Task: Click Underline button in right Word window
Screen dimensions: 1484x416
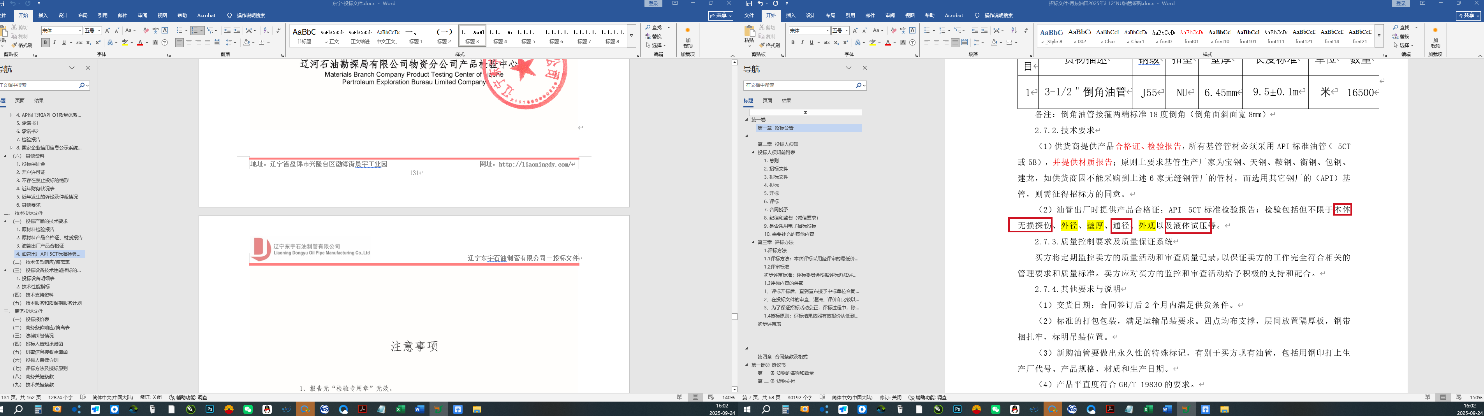Action: [812, 42]
